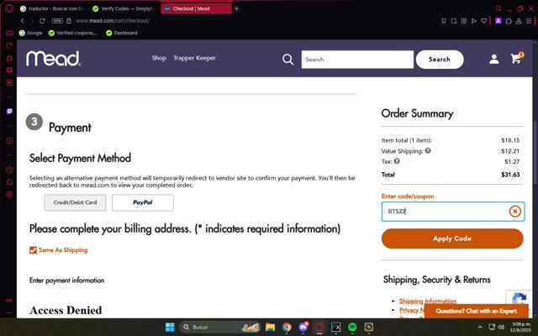Open the Dashboard bookmark
This screenshot has height=336, width=538.
pyautogui.click(x=122, y=33)
